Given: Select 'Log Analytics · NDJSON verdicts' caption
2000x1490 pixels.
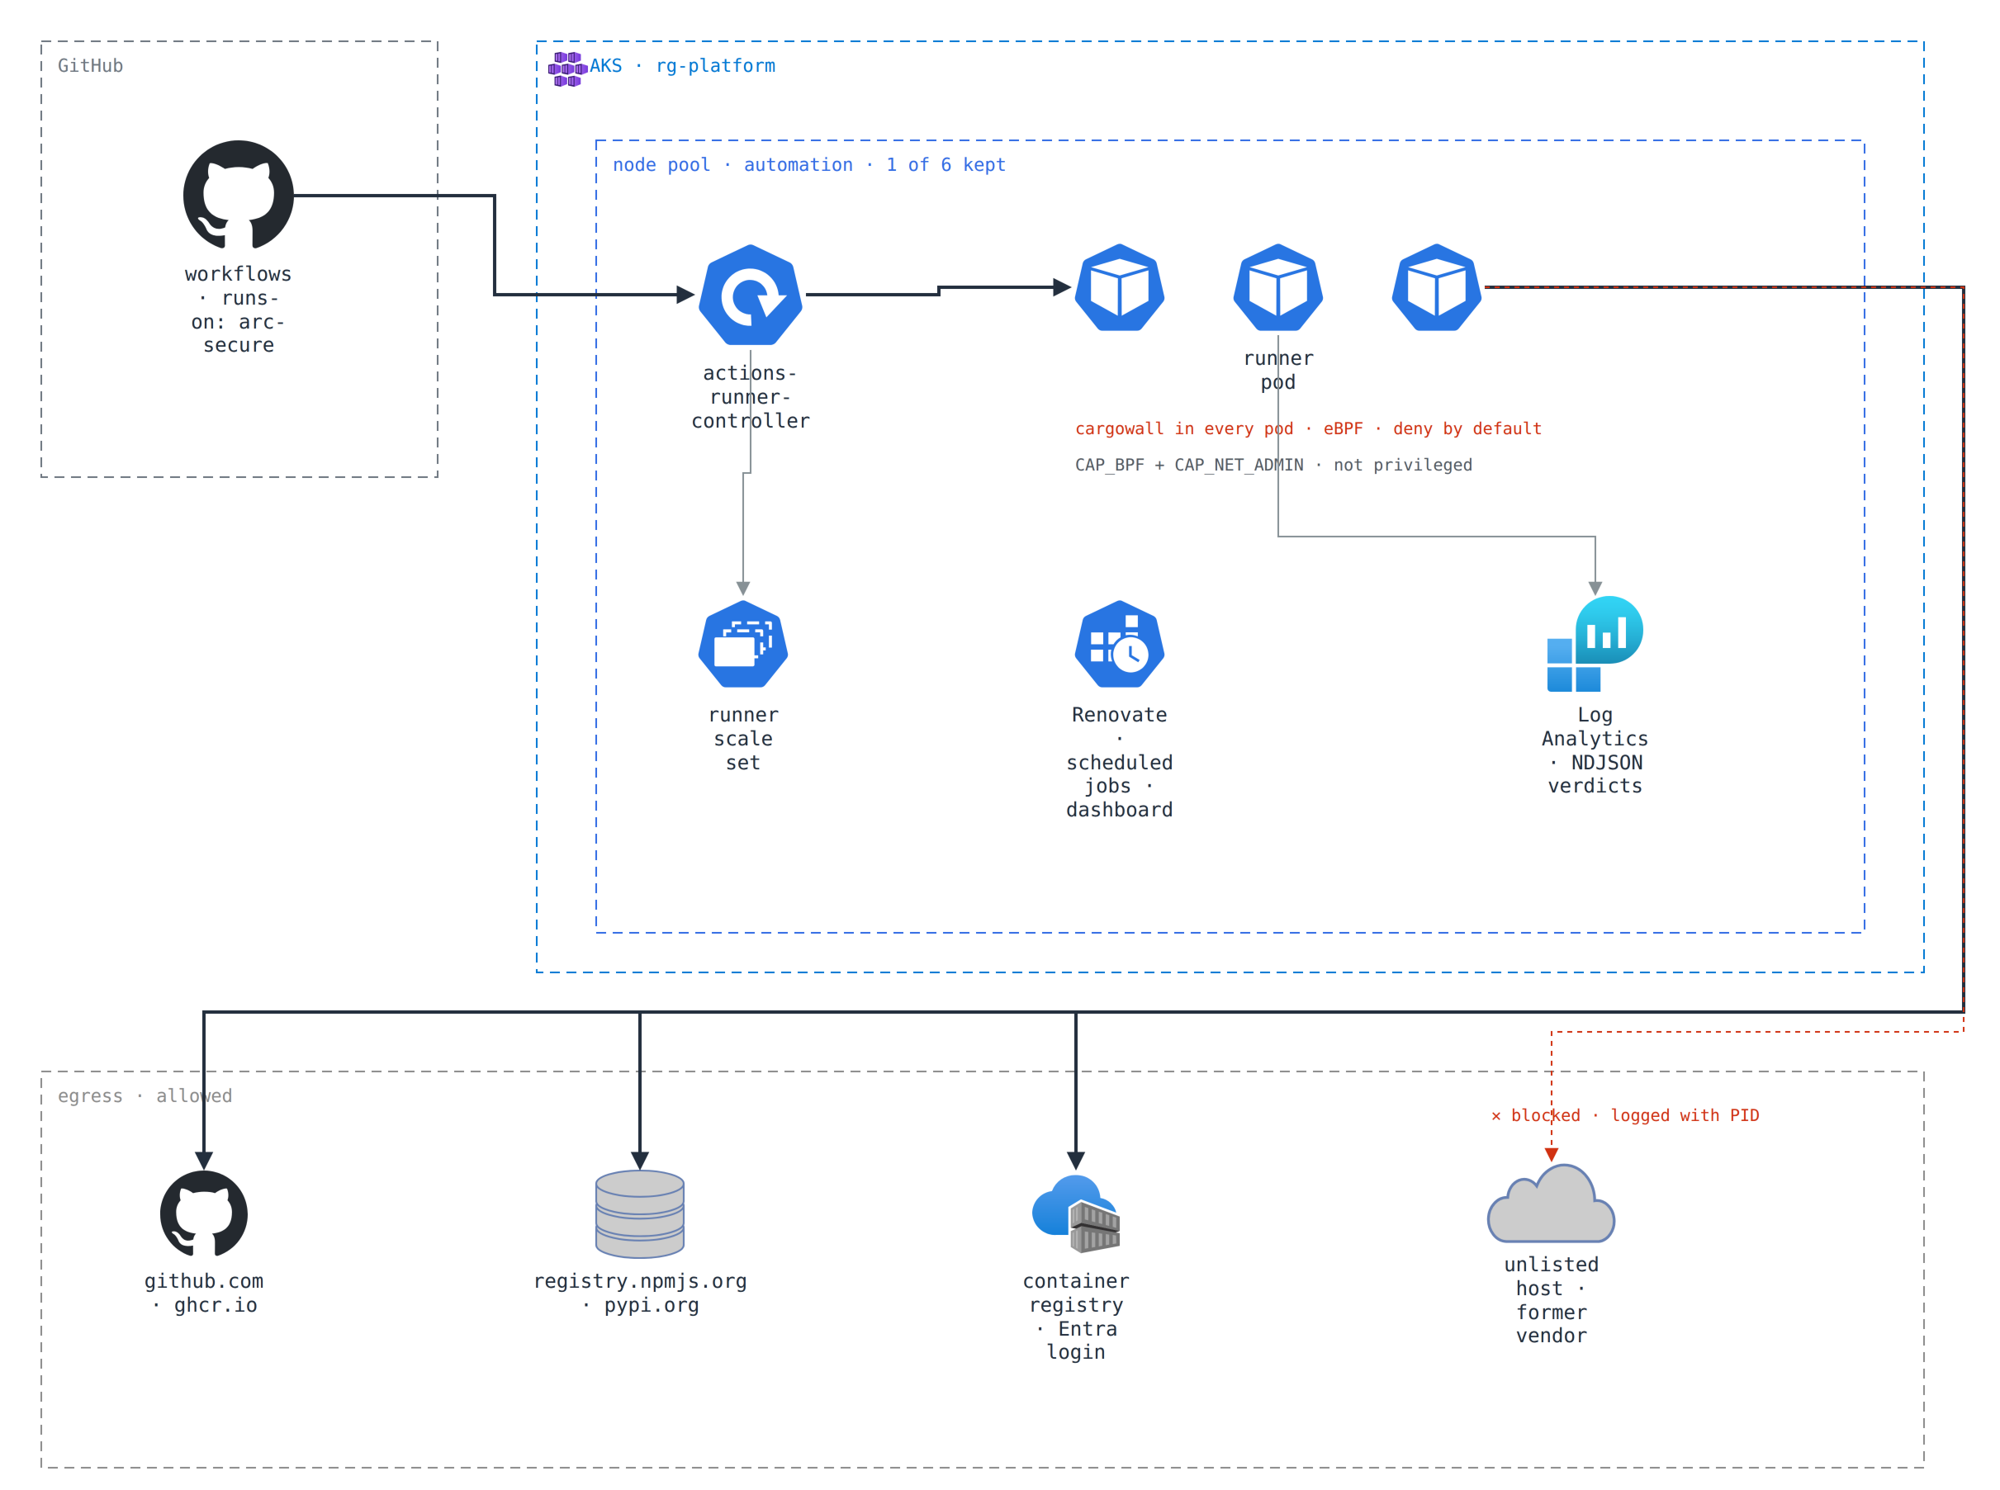Looking at the screenshot, I should point(1595,750).
